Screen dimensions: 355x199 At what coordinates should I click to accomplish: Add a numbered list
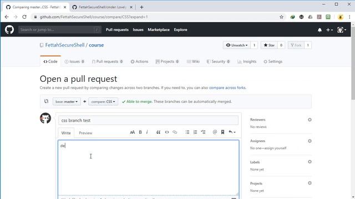(x=195, y=132)
